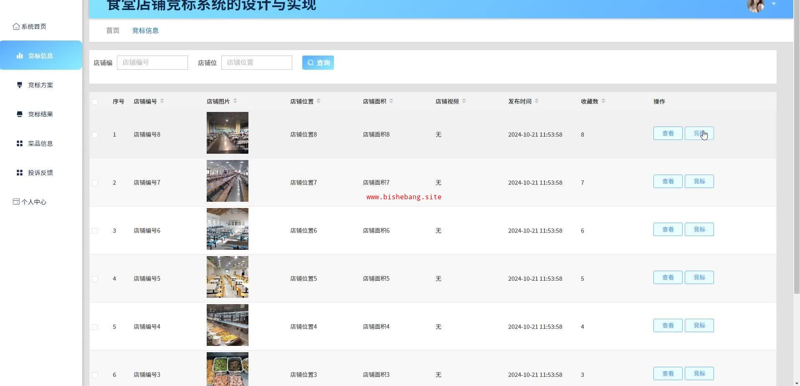The width and height of the screenshot is (800, 386).
Task: Click the home icon beside 系统首页
Action: coord(16,26)
